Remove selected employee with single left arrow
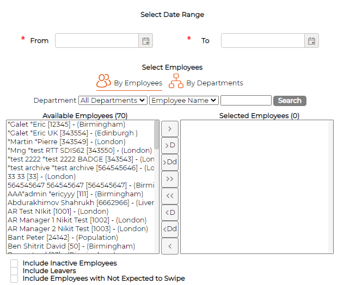 click(x=170, y=246)
